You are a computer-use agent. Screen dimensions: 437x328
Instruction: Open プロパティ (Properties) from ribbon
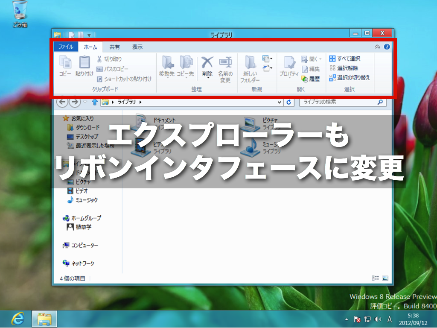coord(289,66)
